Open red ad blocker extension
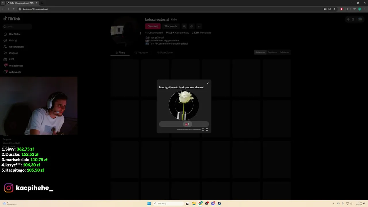Image resolution: width=368 pixels, height=207 pixels. [342, 9]
